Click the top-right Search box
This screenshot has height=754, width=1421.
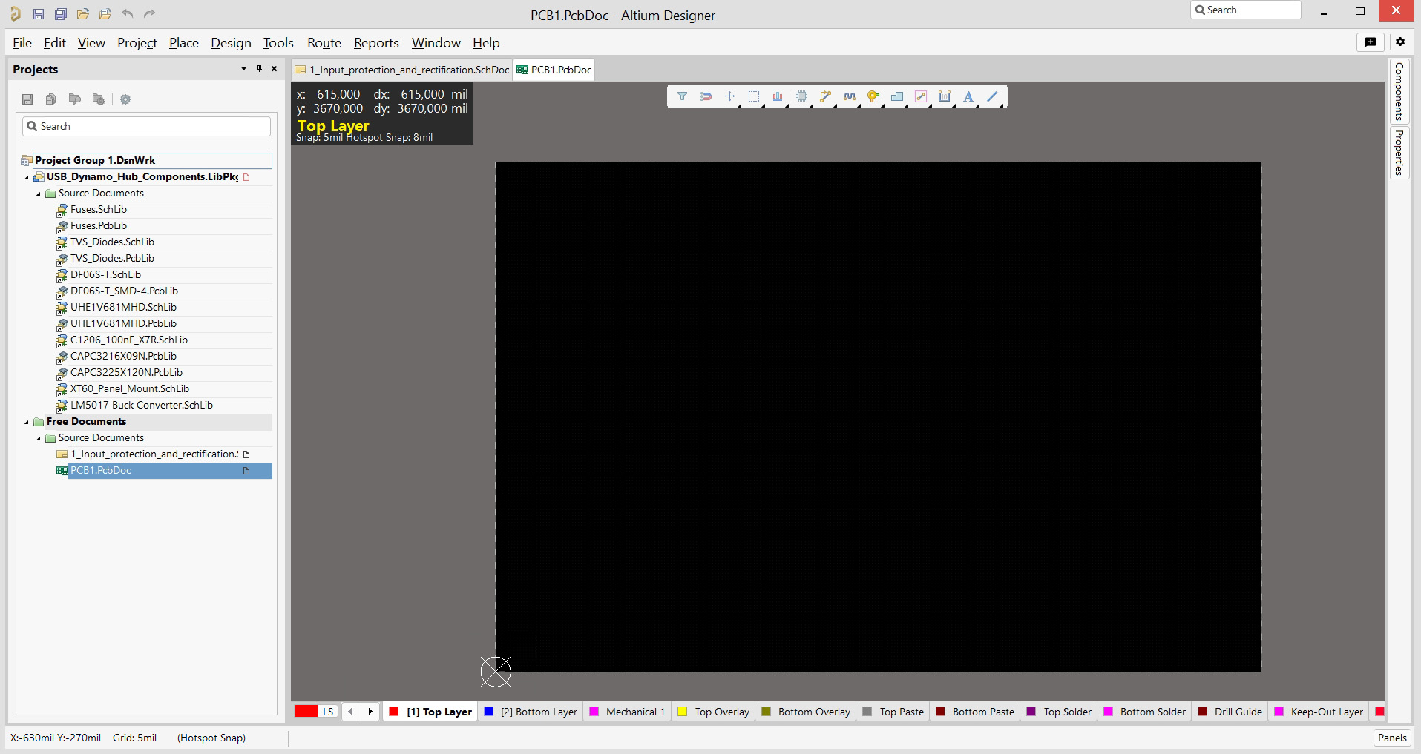tap(1246, 10)
